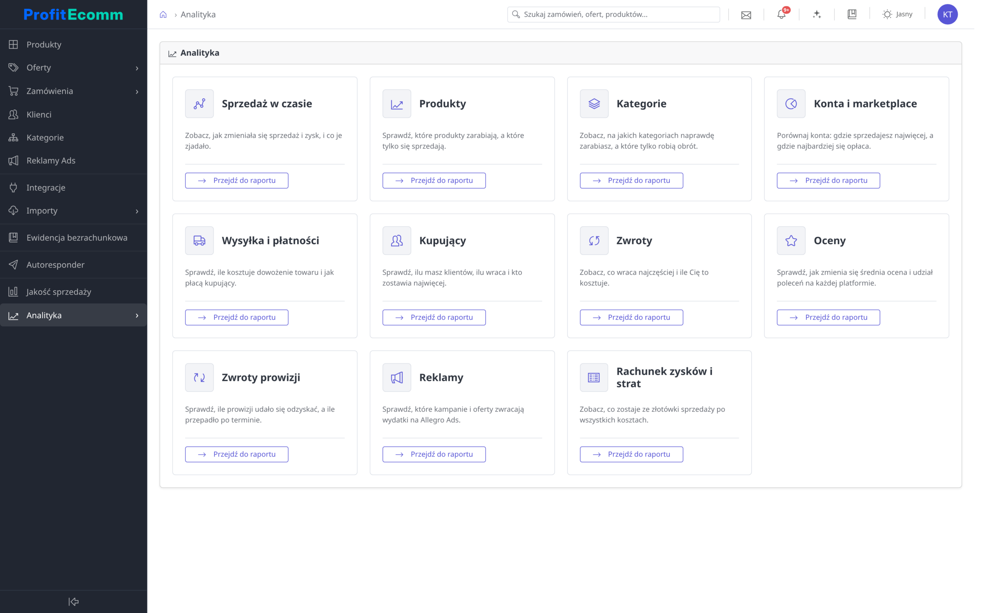982x613 pixels.
Task: Click the Wysyłka i płatności truck icon
Action: pos(199,241)
